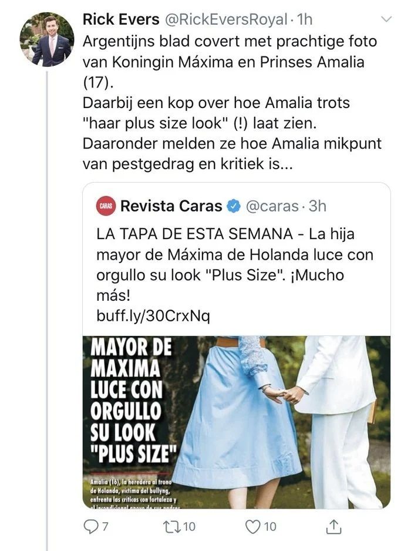Open quoted tweet text LA TAPA DE ESTA SEMANA

235,264
